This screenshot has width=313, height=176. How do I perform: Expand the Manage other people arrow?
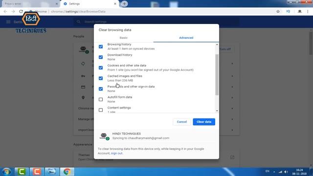[x=232, y=119]
